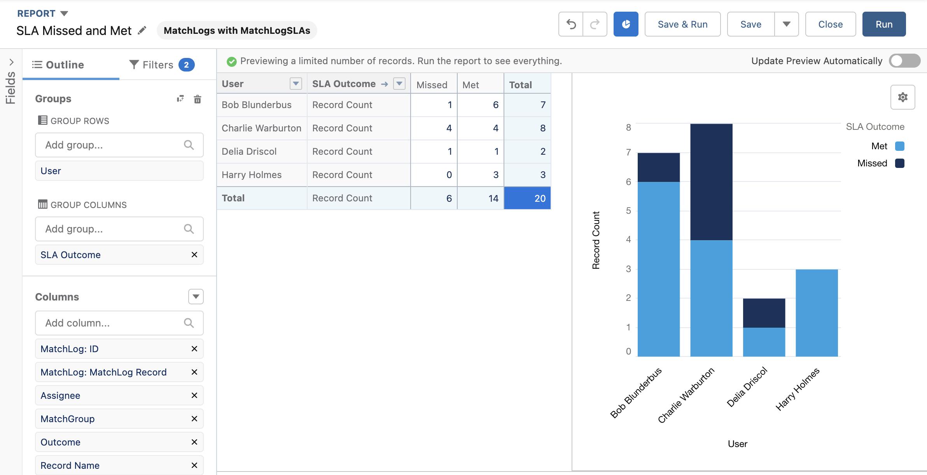Click the Add column search field
The height and width of the screenshot is (475, 927).
point(119,323)
